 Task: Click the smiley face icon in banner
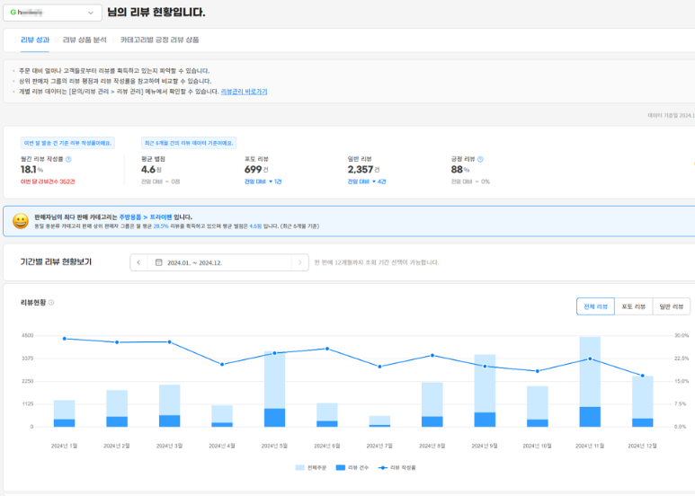tap(21, 221)
